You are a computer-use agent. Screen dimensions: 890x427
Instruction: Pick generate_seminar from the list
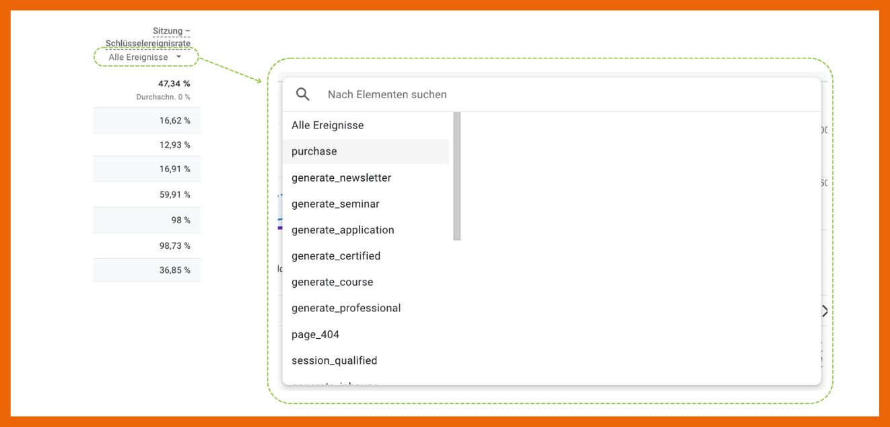coord(335,204)
